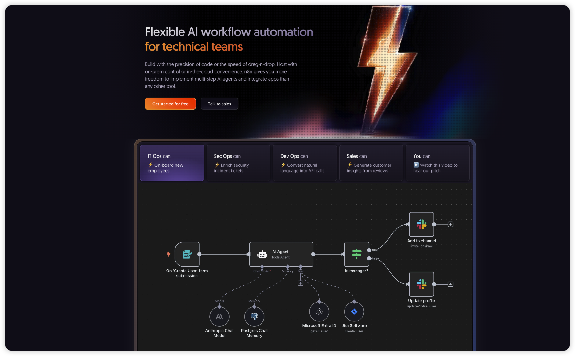Click the true output connector dot
This screenshot has height=356, width=575.
click(369, 250)
